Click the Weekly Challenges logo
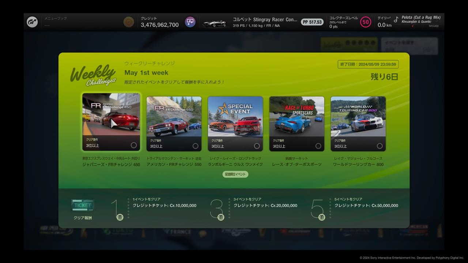Screen dimensions: 468x263 coord(93,76)
